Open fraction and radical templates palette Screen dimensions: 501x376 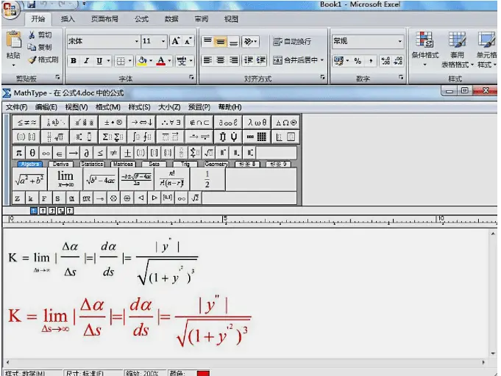(55, 137)
